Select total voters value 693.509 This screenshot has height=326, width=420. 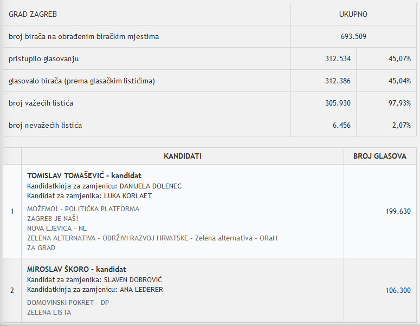click(x=353, y=36)
